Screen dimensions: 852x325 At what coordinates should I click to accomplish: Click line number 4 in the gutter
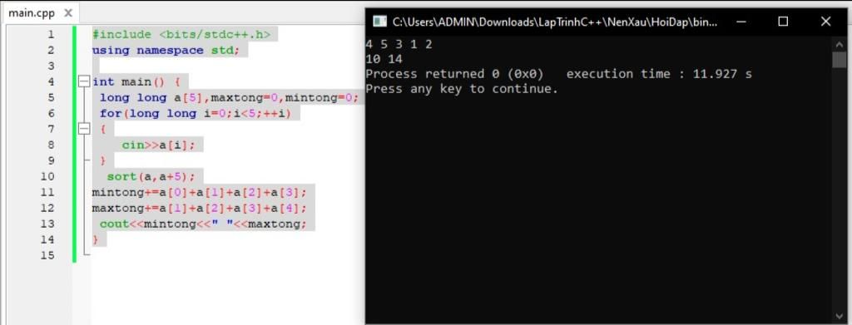point(51,82)
